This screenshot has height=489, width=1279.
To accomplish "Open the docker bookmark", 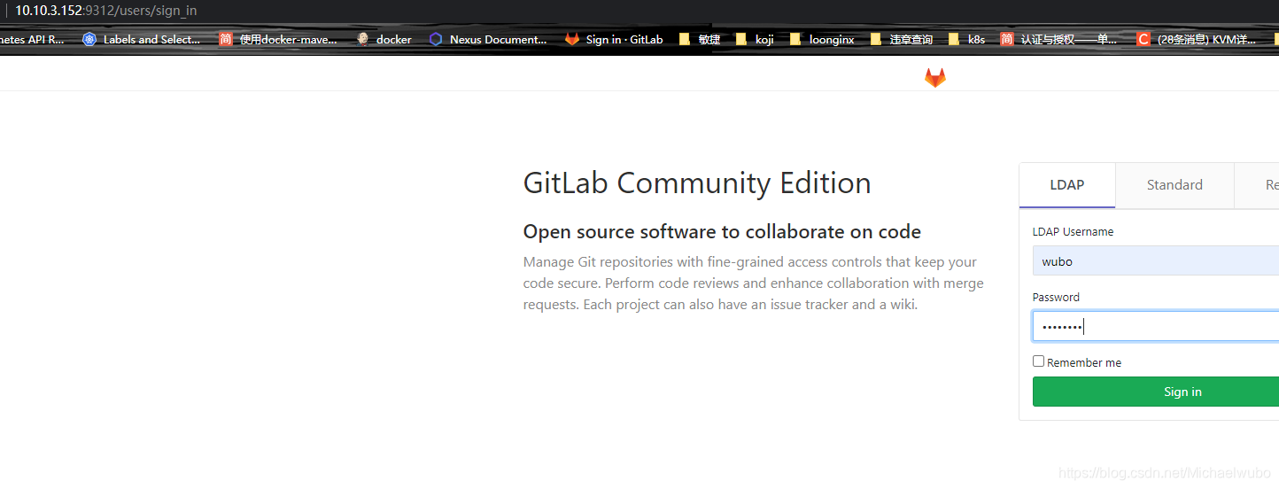I will (x=384, y=39).
